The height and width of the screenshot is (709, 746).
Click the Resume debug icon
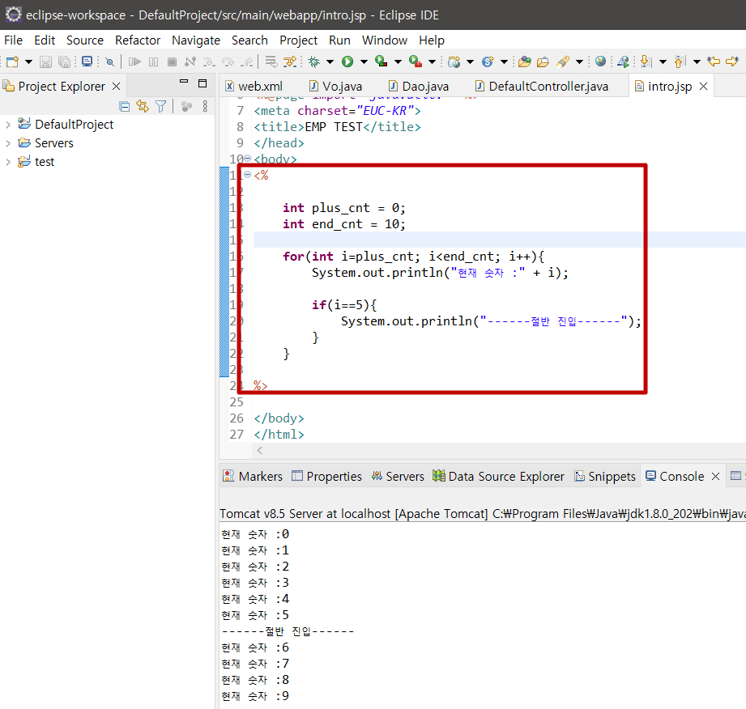point(134,62)
